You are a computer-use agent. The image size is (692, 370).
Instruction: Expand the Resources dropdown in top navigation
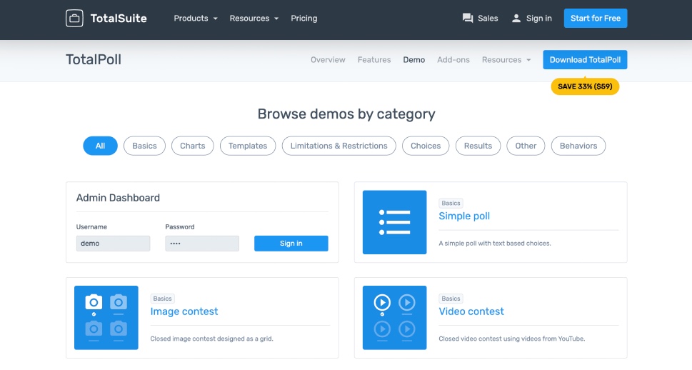254,19
